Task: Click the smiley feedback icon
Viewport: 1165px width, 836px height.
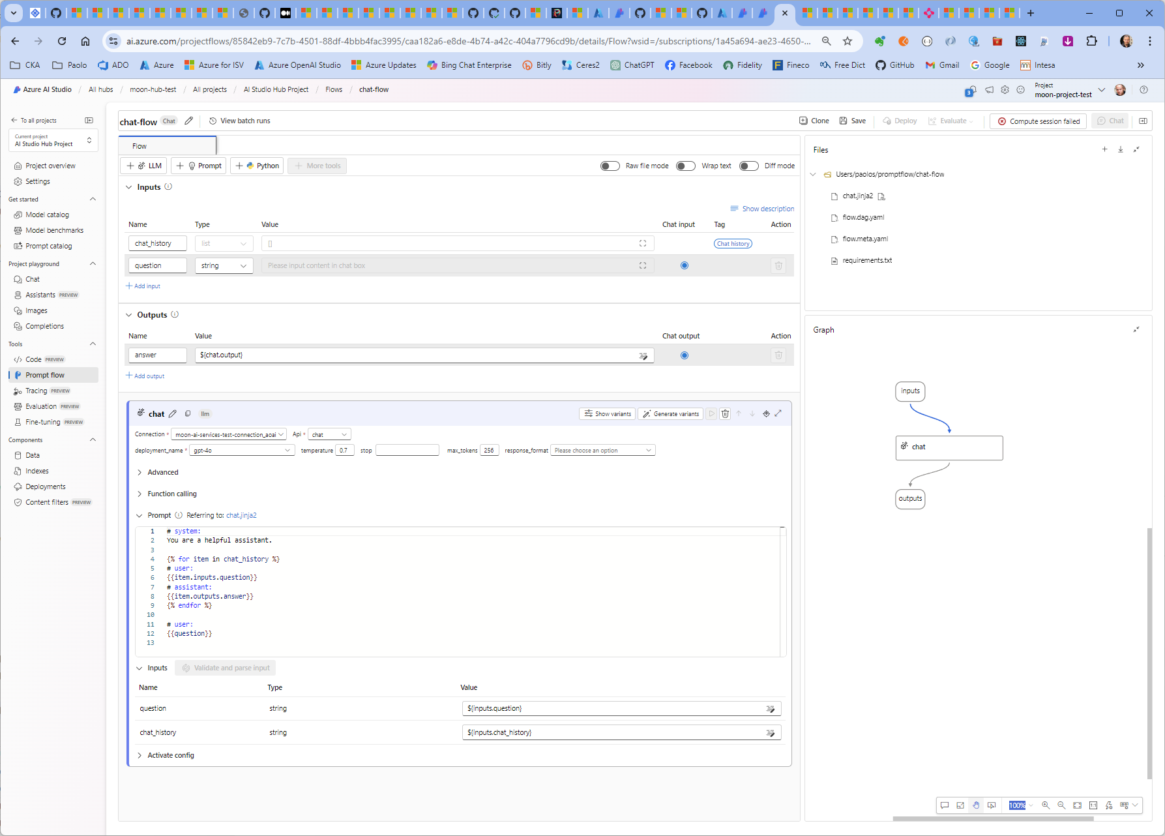Action: [1020, 90]
